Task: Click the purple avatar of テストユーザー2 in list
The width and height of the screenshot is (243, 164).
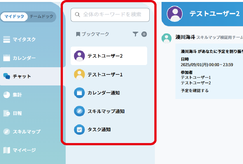Action: [79, 56]
